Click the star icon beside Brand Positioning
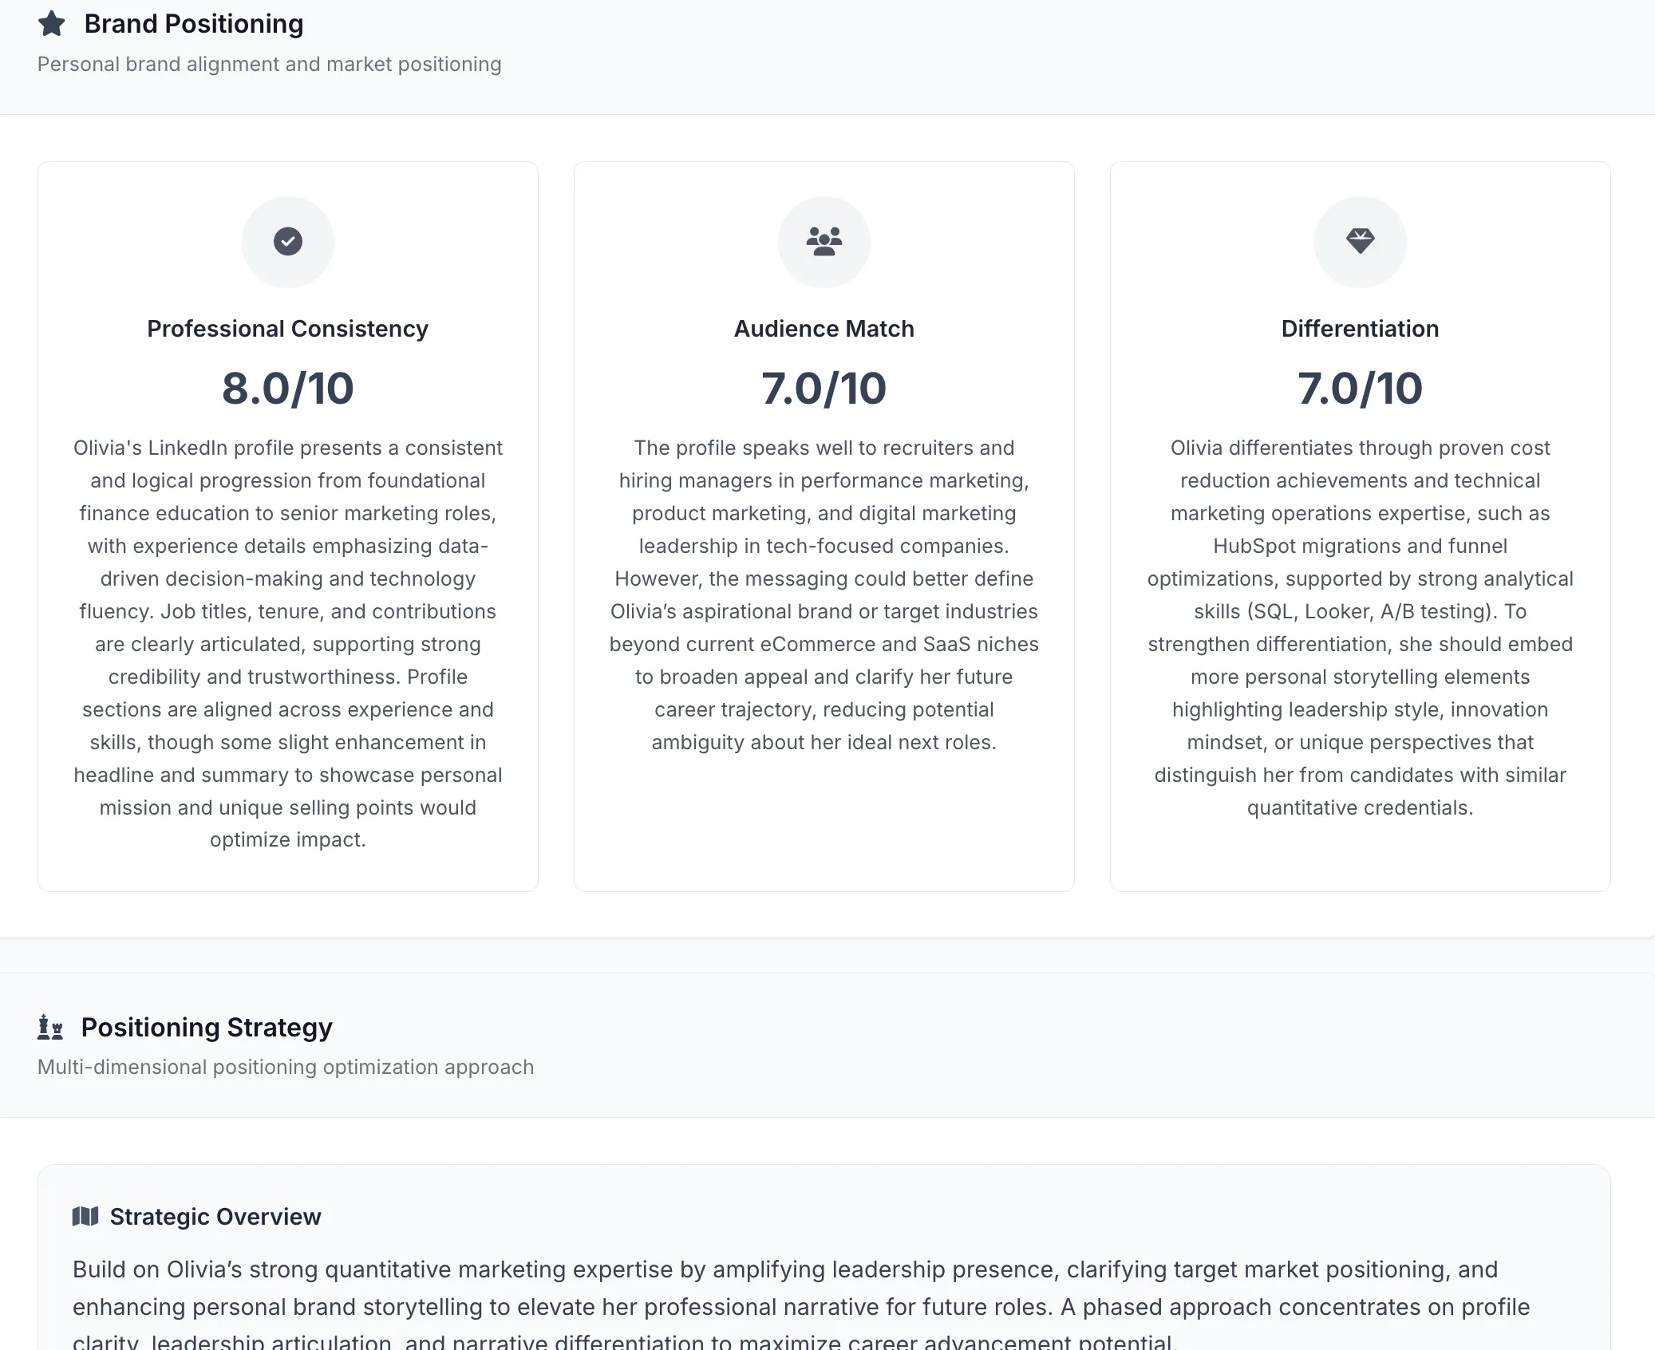 52,24
